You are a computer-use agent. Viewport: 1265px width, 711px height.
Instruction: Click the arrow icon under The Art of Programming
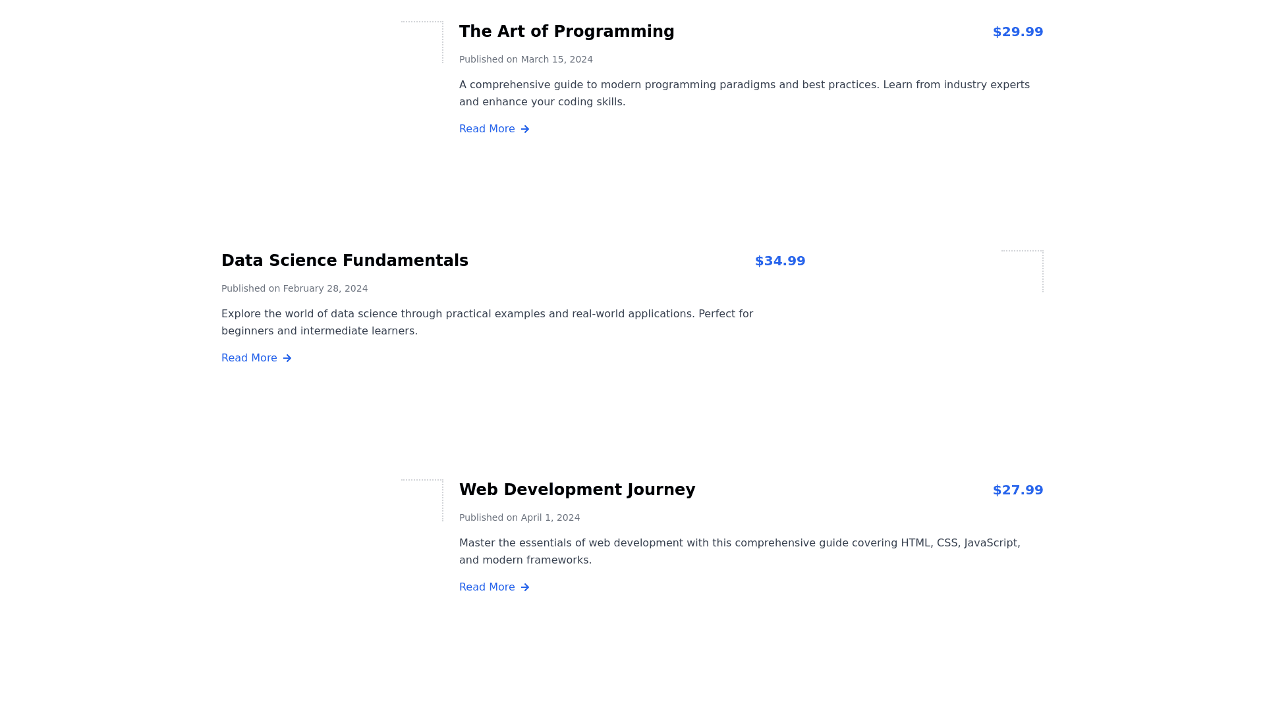tap(525, 129)
